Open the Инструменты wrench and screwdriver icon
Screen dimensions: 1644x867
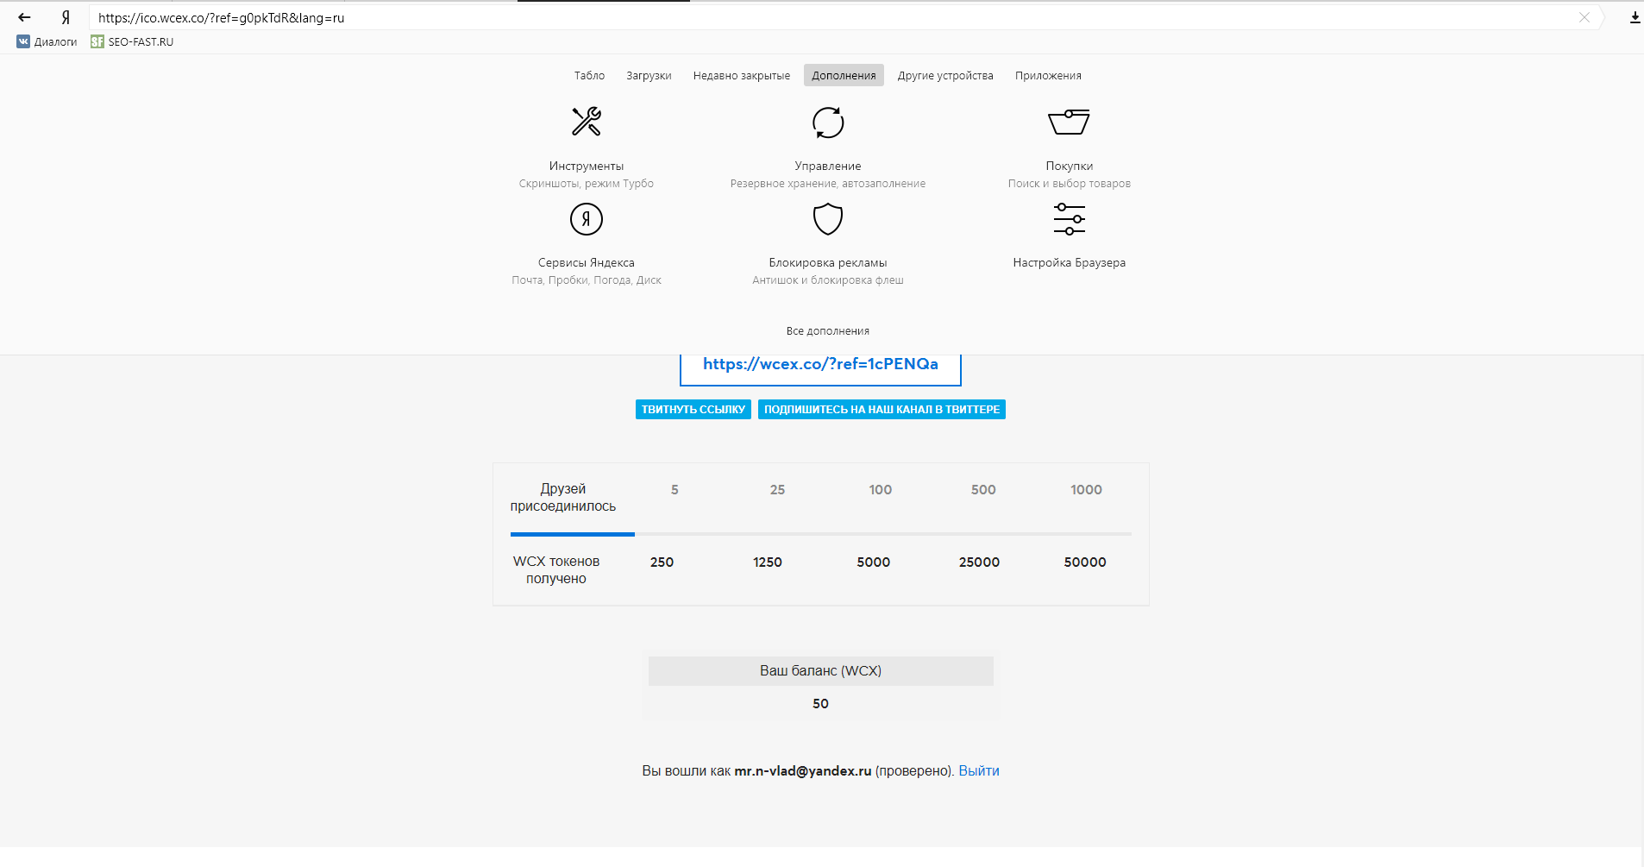coord(587,122)
